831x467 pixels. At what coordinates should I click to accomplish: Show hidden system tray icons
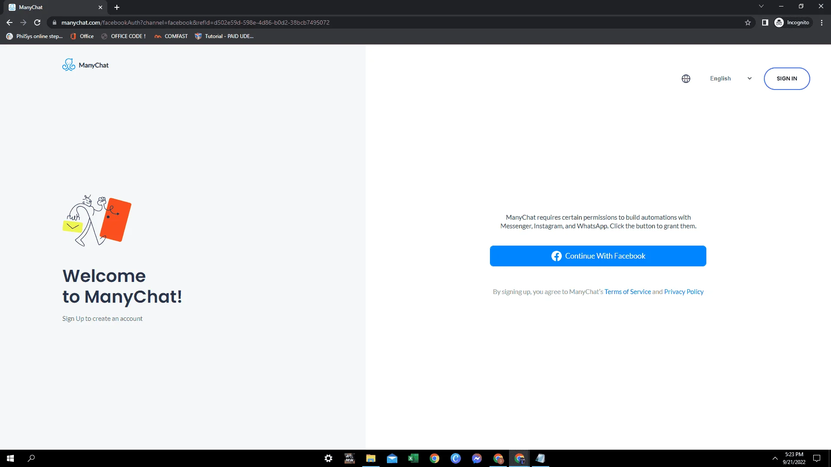(775, 458)
